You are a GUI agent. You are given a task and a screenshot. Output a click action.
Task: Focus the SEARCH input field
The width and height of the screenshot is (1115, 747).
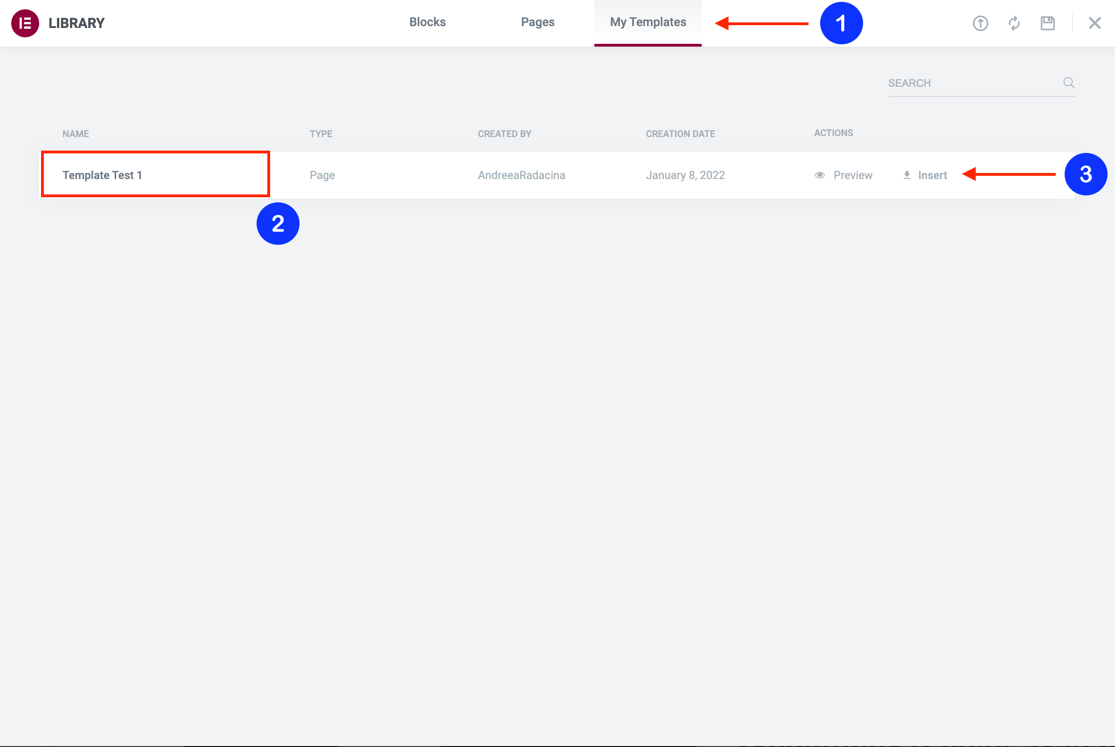point(972,83)
